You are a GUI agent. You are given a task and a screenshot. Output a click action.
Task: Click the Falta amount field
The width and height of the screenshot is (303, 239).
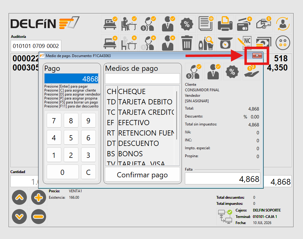pyautogui.click(x=222, y=179)
